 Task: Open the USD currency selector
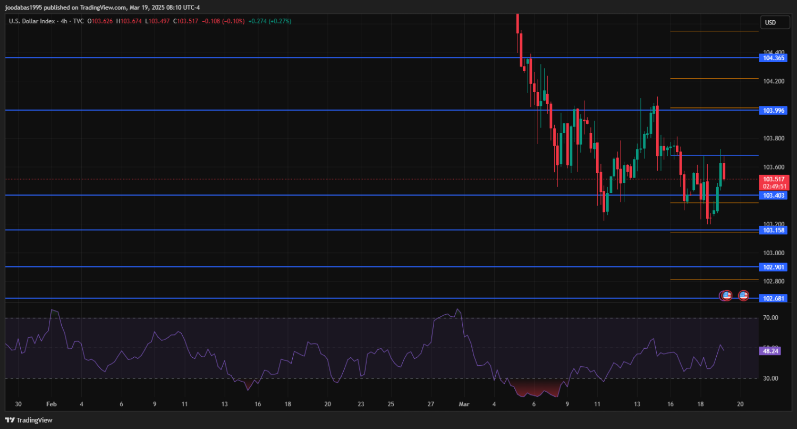tap(770, 22)
